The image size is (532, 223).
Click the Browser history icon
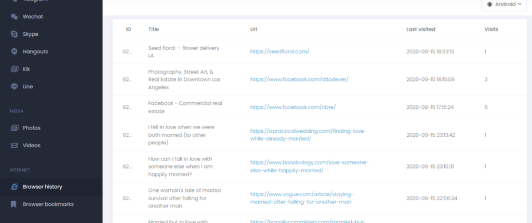click(x=14, y=187)
